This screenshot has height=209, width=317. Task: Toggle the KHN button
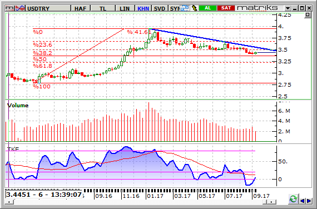[143, 8]
